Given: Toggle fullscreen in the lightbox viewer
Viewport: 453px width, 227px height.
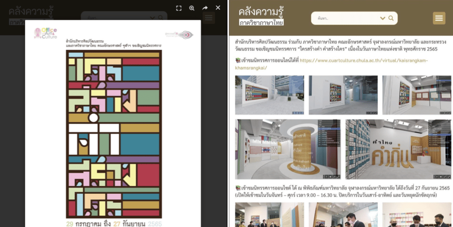Looking at the screenshot, I should [x=179, y=8].
